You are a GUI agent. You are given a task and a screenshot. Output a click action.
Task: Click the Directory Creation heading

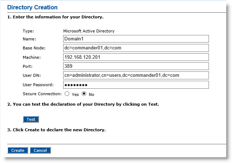tap(32, 7)
